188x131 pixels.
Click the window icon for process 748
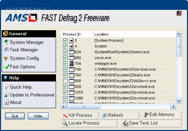point(72,69)
